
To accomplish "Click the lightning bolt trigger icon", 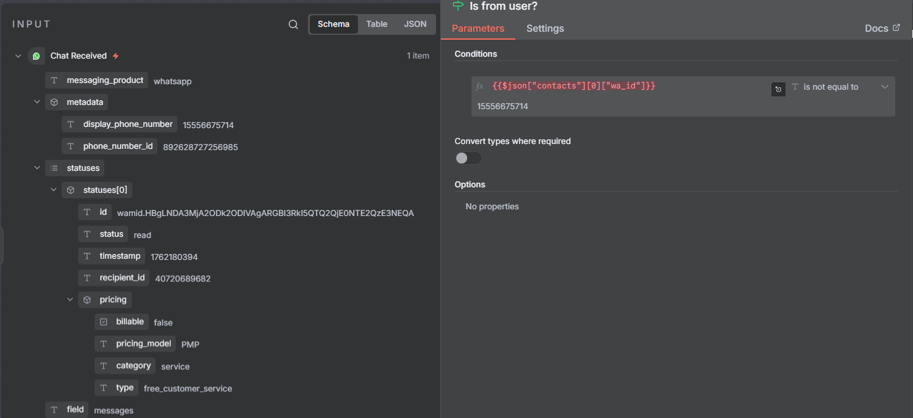I will click(x=116, y=56).
